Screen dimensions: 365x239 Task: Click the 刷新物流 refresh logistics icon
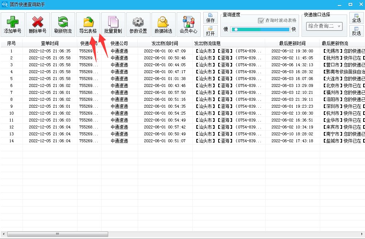(62, 24)
